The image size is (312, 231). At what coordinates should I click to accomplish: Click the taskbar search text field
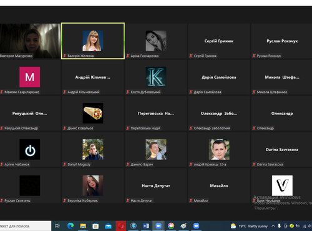[x=26, y=226]
